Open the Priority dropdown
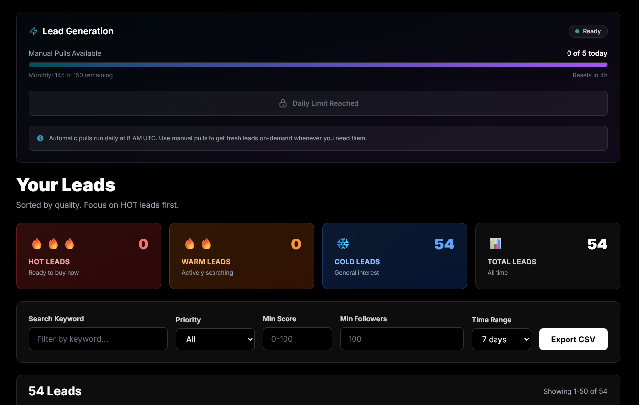 coord(215,339)
